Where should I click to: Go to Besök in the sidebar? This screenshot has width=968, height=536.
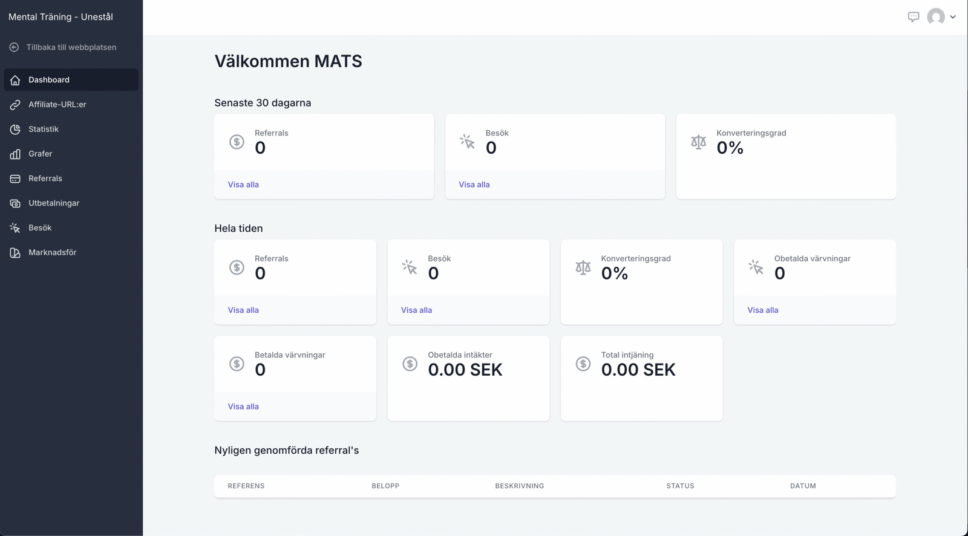40,228
